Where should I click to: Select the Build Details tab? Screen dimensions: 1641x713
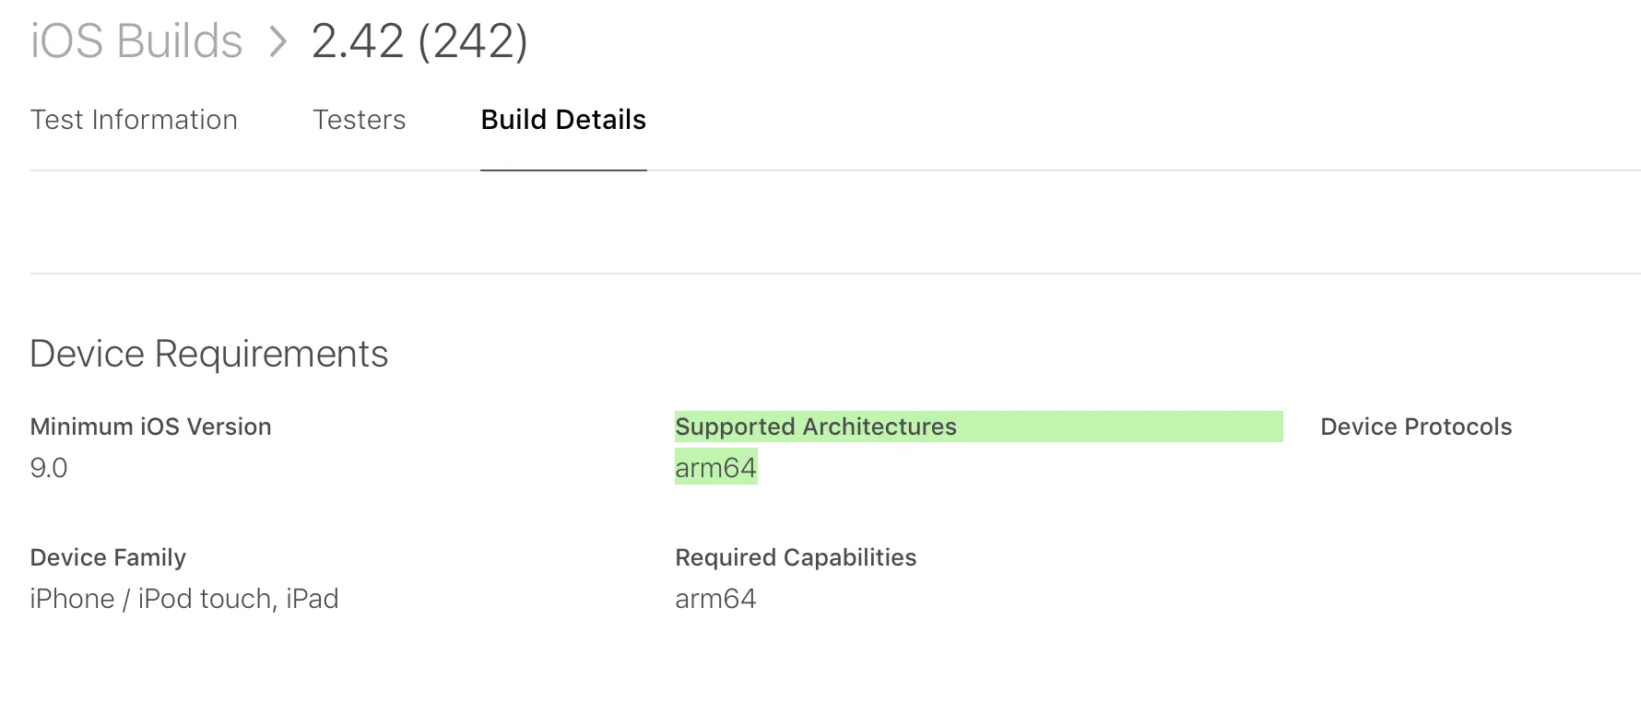pos(563,120)
